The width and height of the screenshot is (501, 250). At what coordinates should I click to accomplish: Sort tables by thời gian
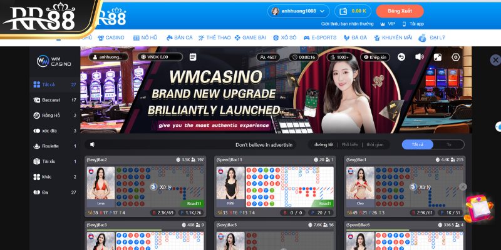pos(374,144)
